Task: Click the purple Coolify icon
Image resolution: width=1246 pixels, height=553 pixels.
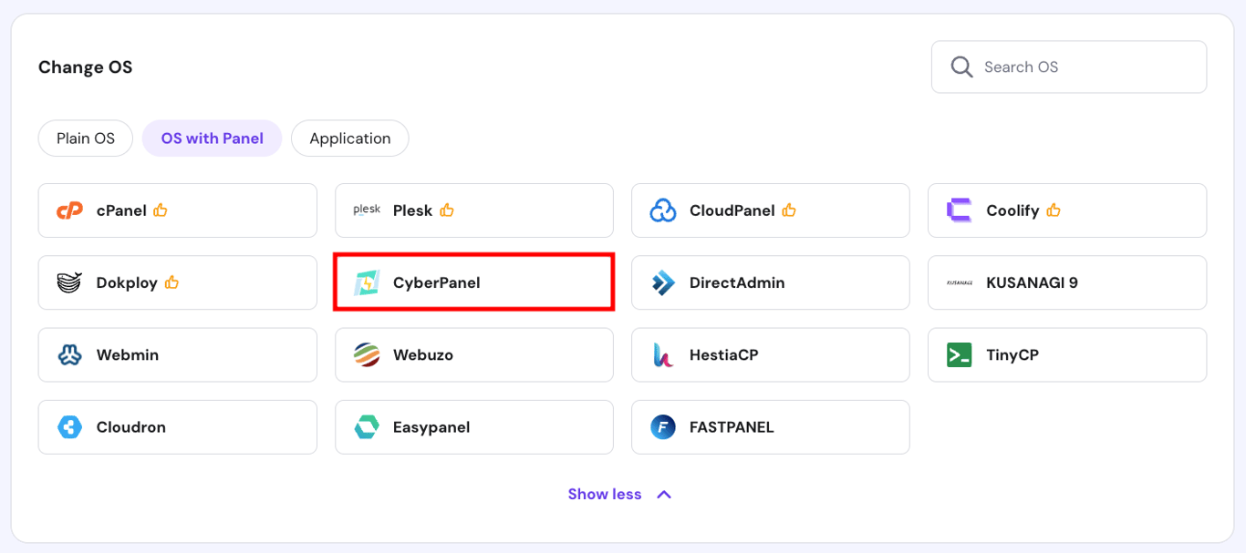Action: [960, 210]
